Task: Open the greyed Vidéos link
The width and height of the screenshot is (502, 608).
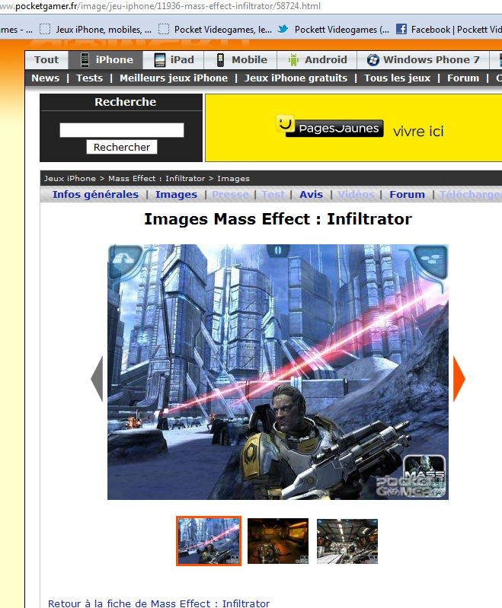Action: click(x=356, y=194)
